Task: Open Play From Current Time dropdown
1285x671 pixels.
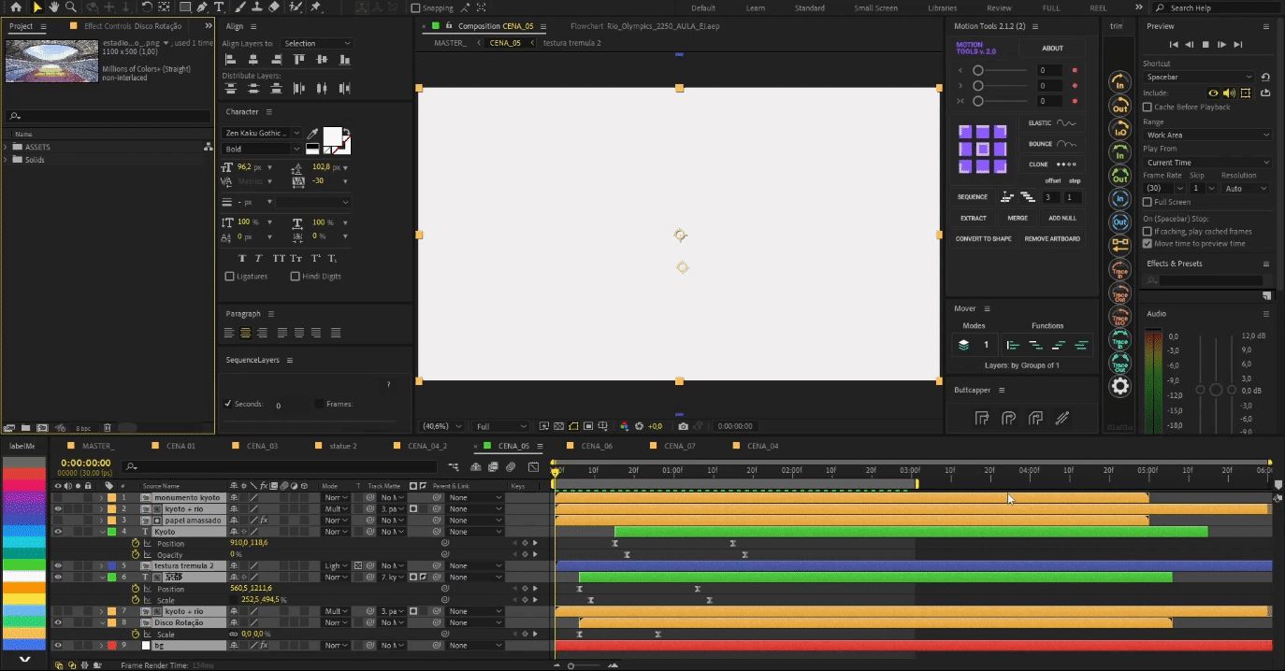Action: point(1207,163)
